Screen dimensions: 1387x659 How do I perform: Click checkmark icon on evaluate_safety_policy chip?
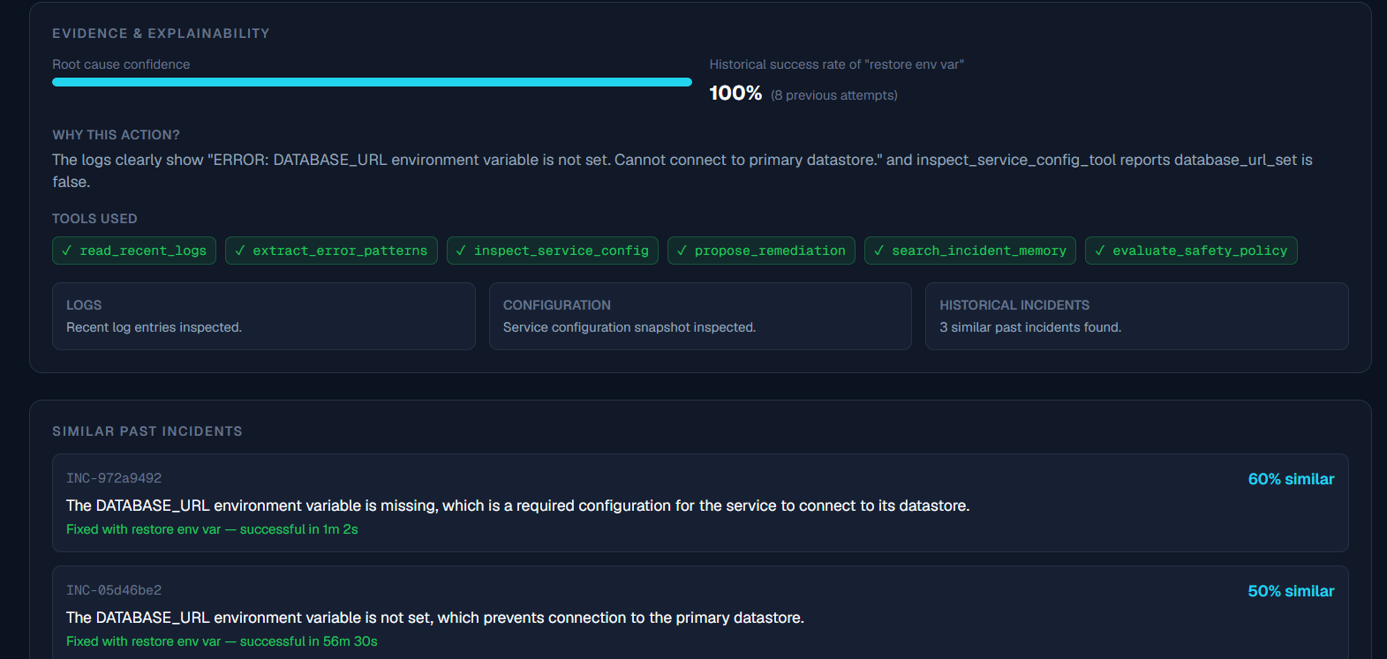[1099, 251]
